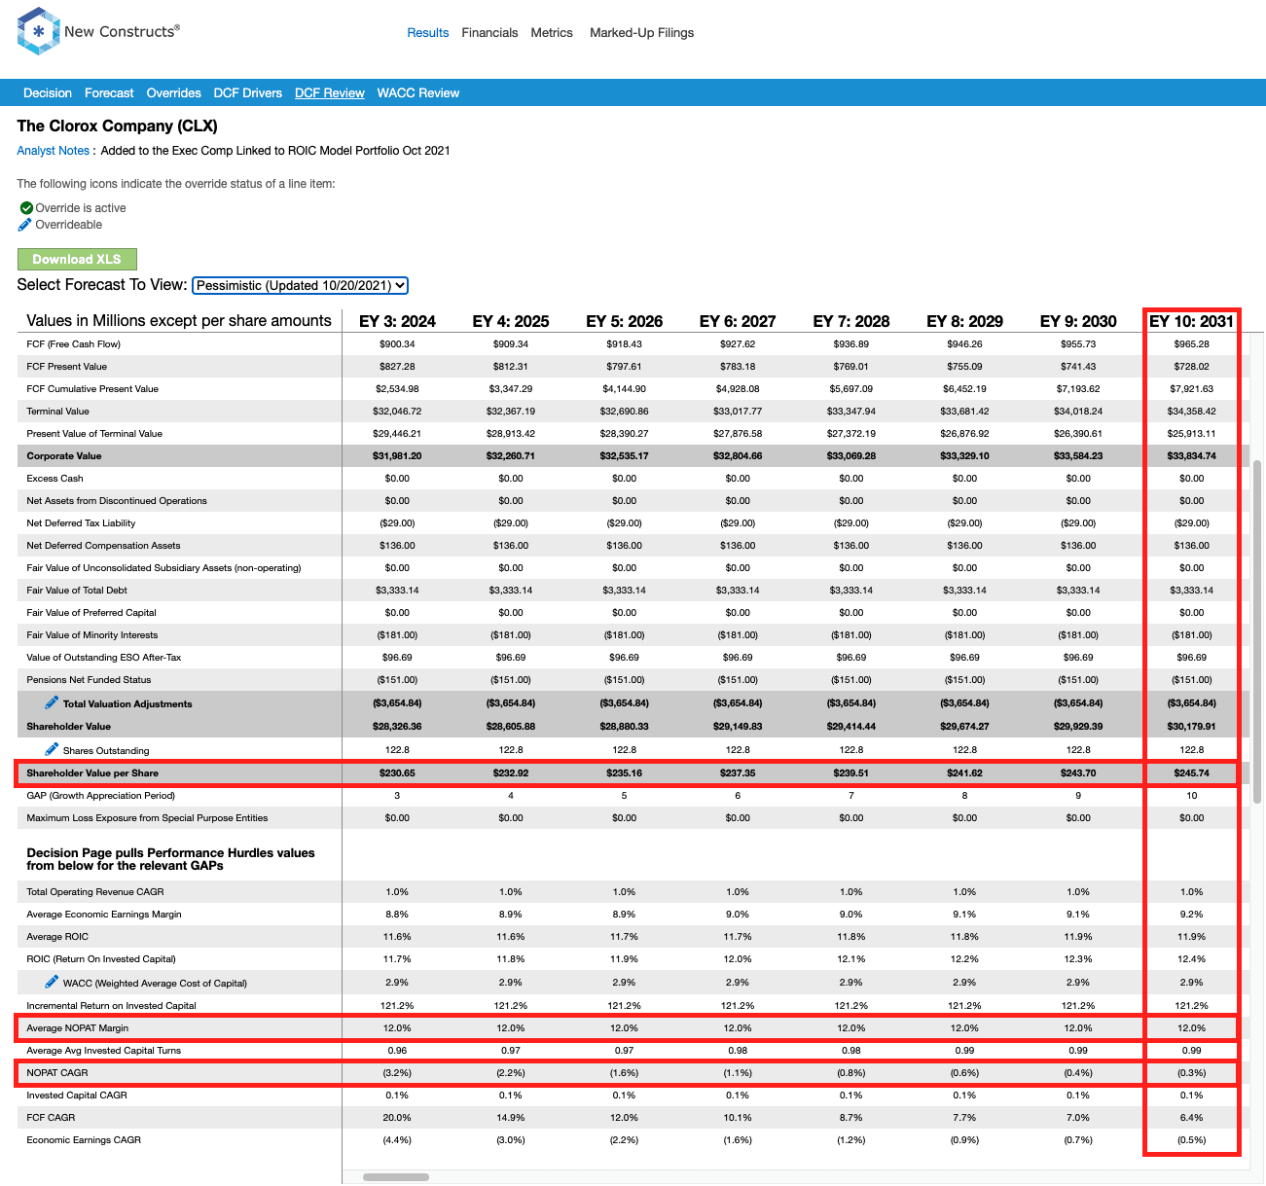Select the NOPAT CAGR row label
1266x1186 pixels.
coord(57,1073)
